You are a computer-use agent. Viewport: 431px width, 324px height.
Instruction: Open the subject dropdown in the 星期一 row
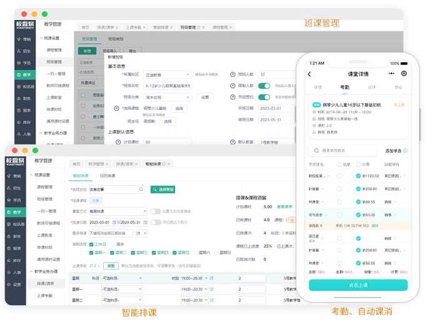tap(122, 289)
